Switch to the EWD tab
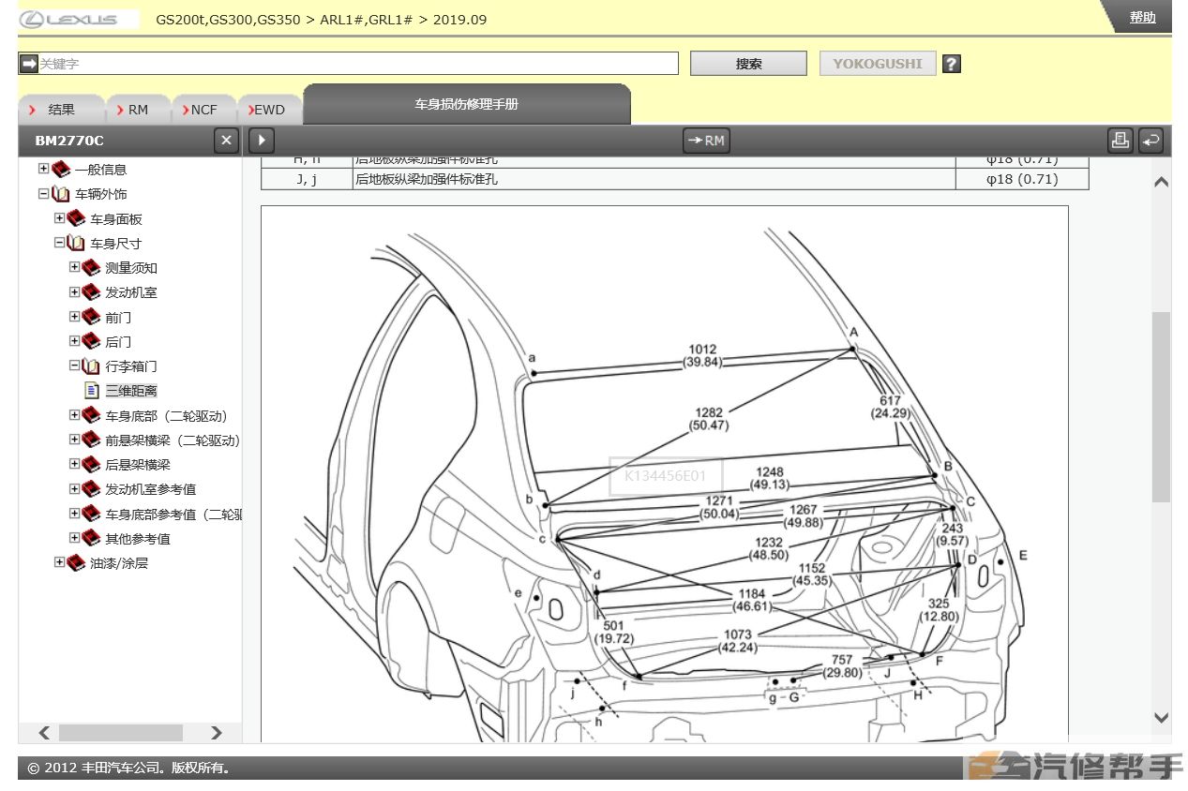Image resolution: width=1188 pixels, height=791 pixels. (269, 110)
